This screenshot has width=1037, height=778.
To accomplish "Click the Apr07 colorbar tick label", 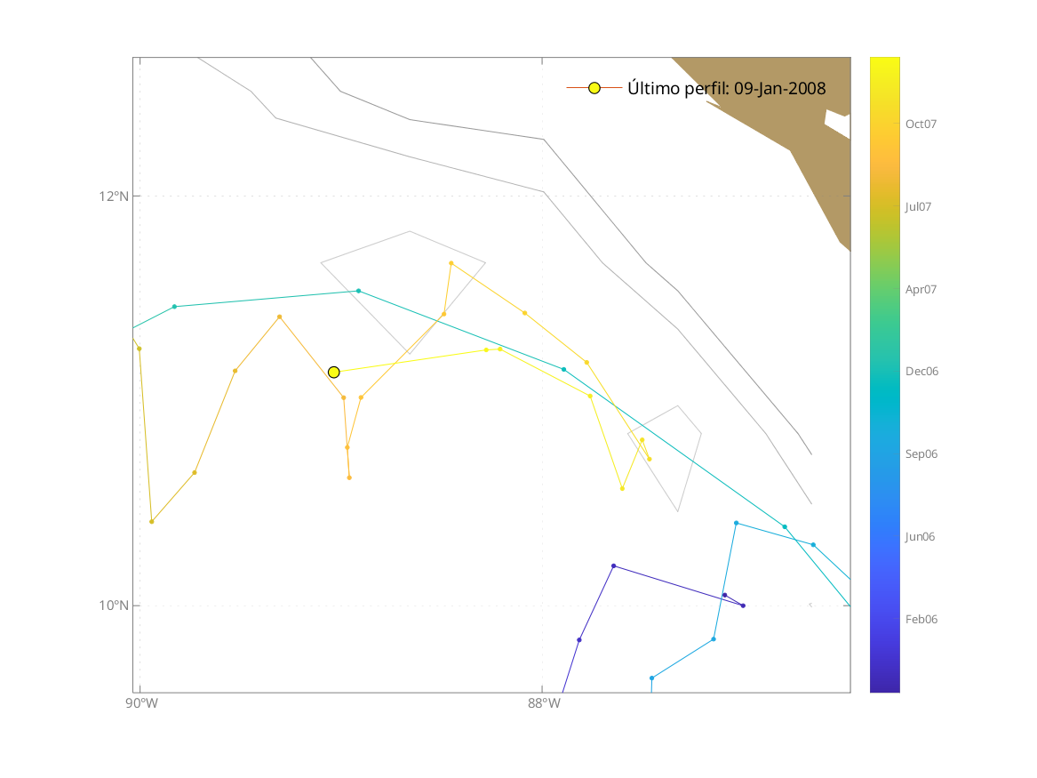I will click(921, 289).
